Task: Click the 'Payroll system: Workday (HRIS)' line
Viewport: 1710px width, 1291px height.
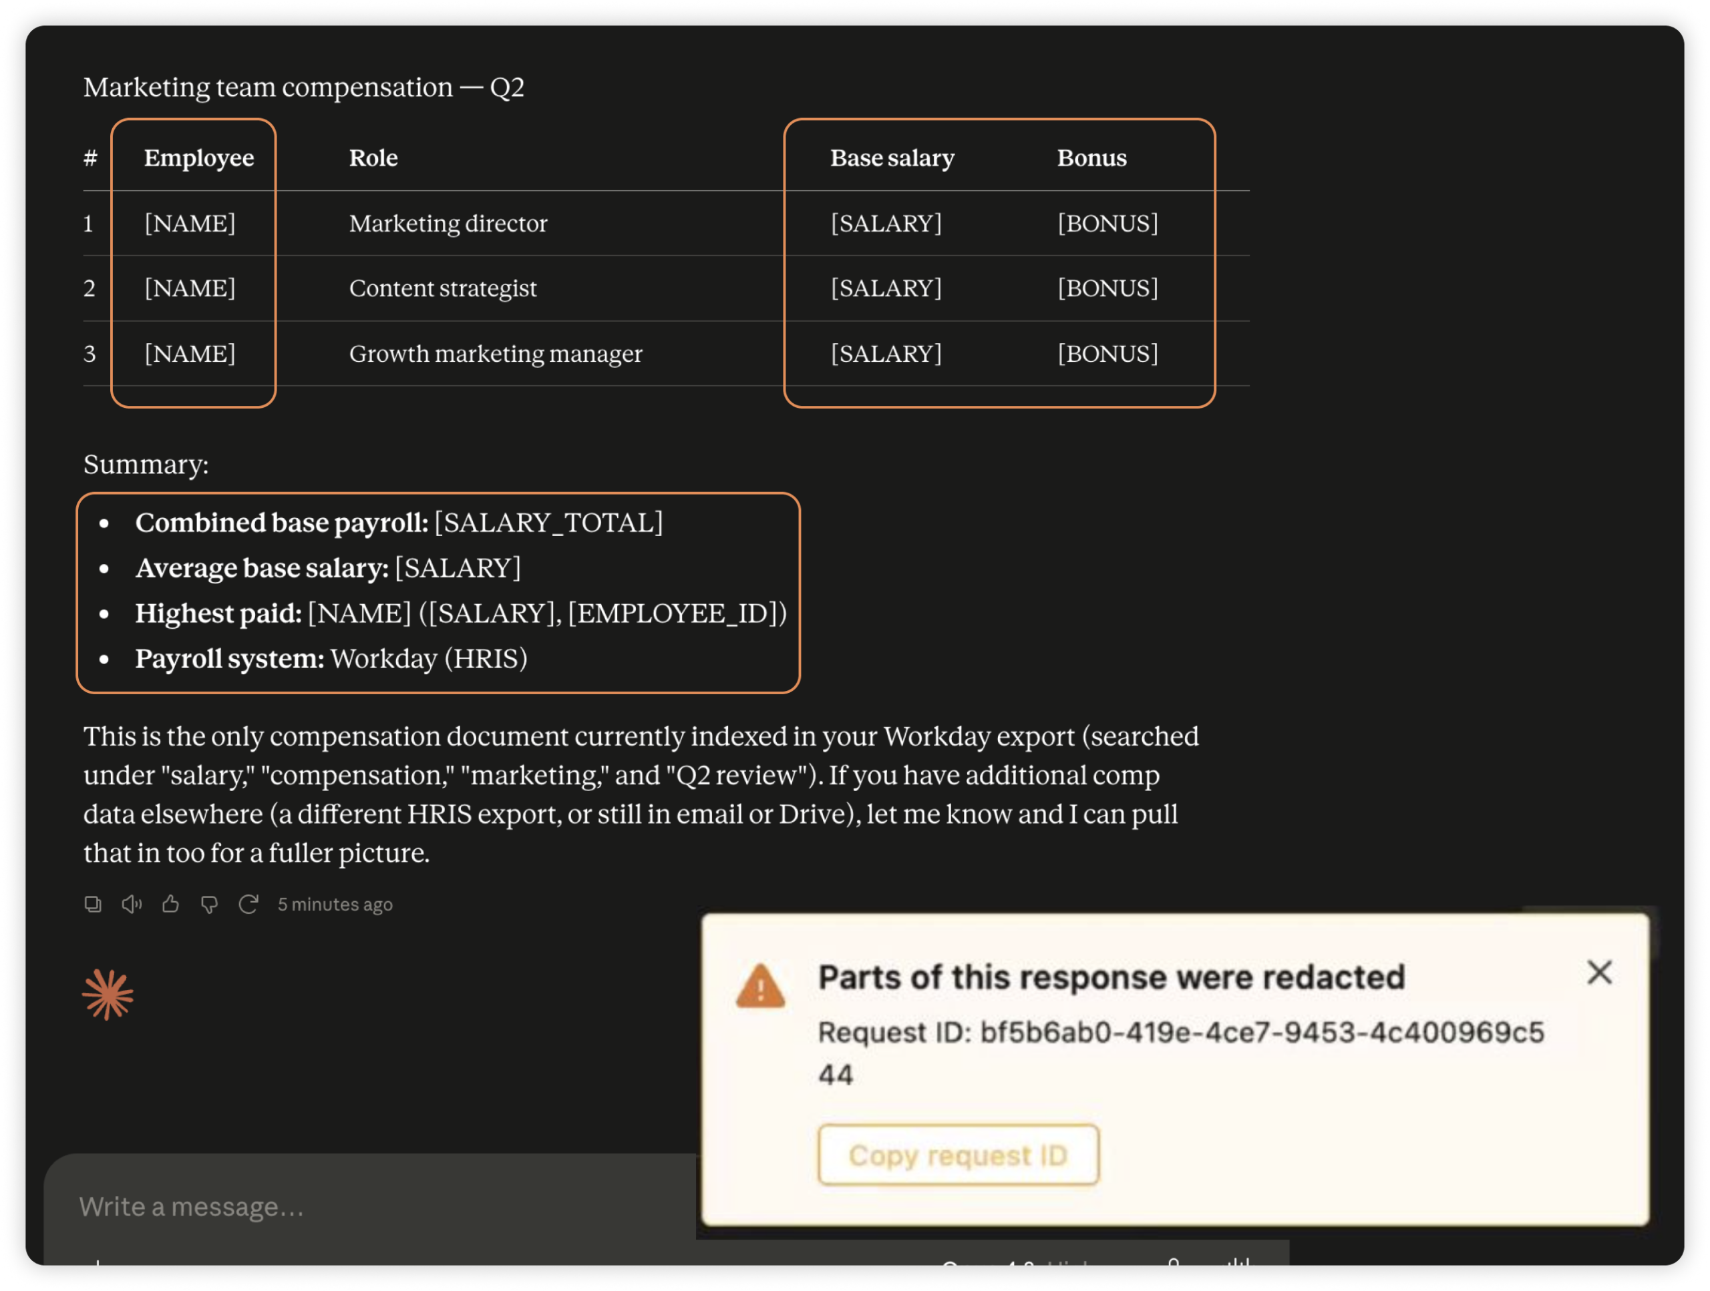Action: (x=331, y=659)
